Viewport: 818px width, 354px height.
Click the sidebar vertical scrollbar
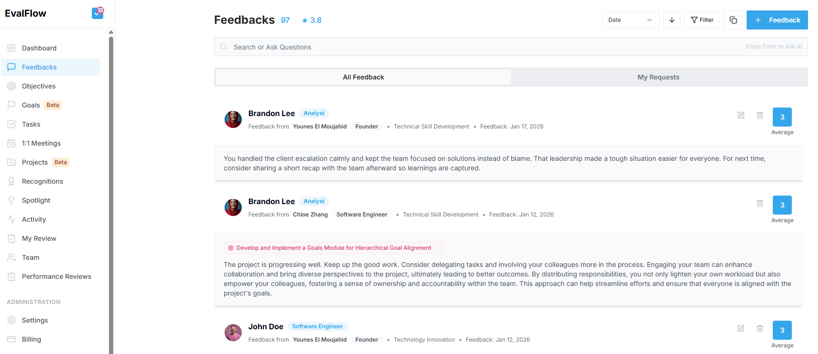[x=111, y=190]
